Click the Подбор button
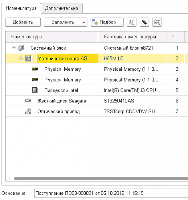 (x=107, y=22)
